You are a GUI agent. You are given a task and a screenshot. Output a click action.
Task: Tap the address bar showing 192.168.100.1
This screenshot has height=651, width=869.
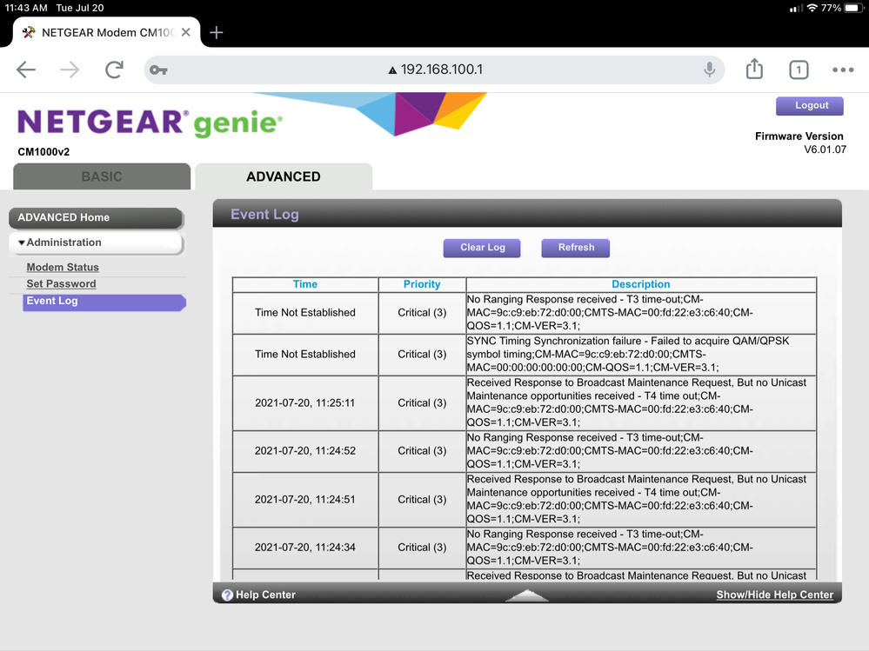(435, 70)
